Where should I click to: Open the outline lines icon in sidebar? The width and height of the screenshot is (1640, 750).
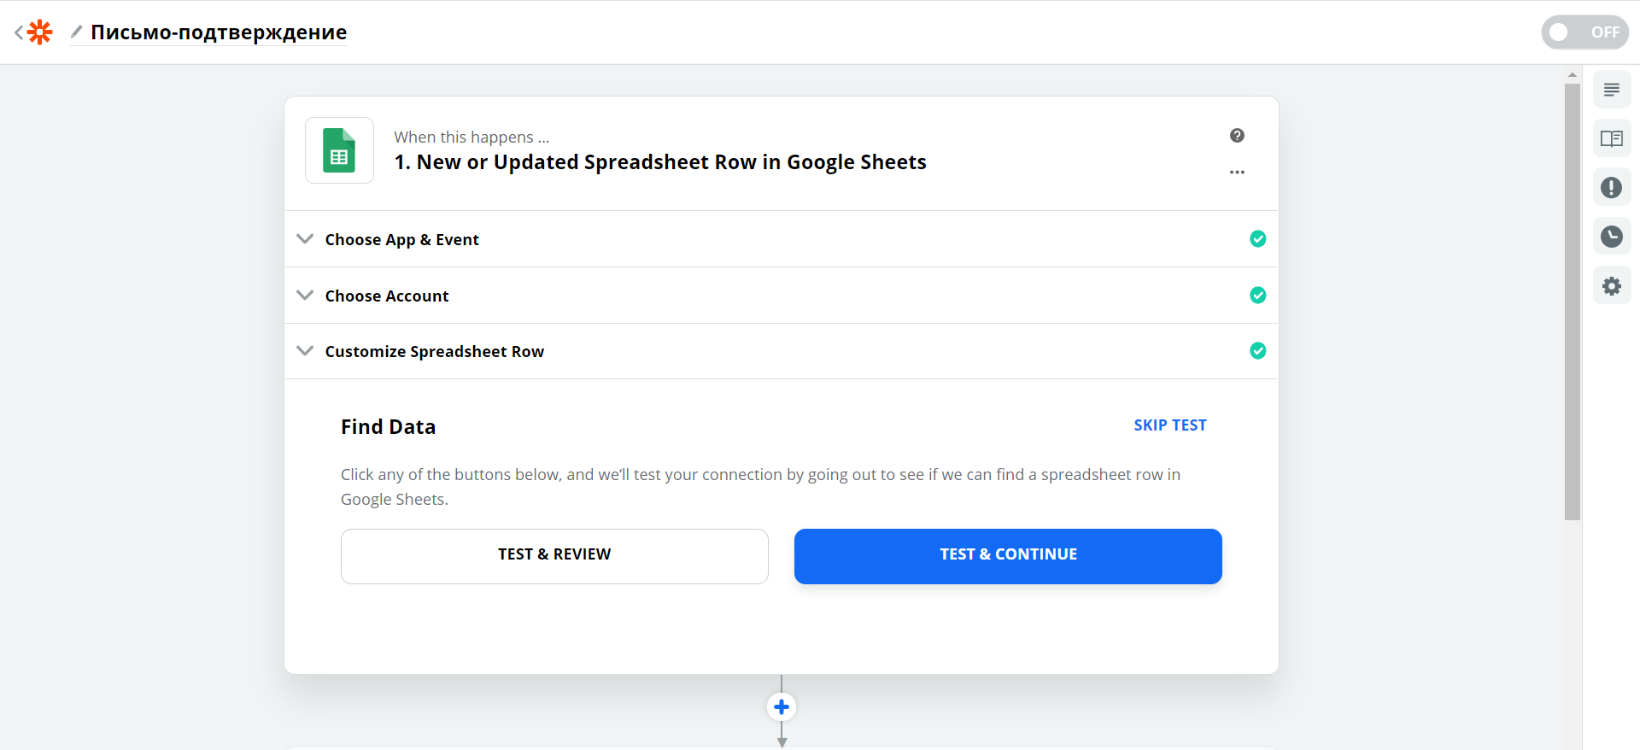[1612, 90]
